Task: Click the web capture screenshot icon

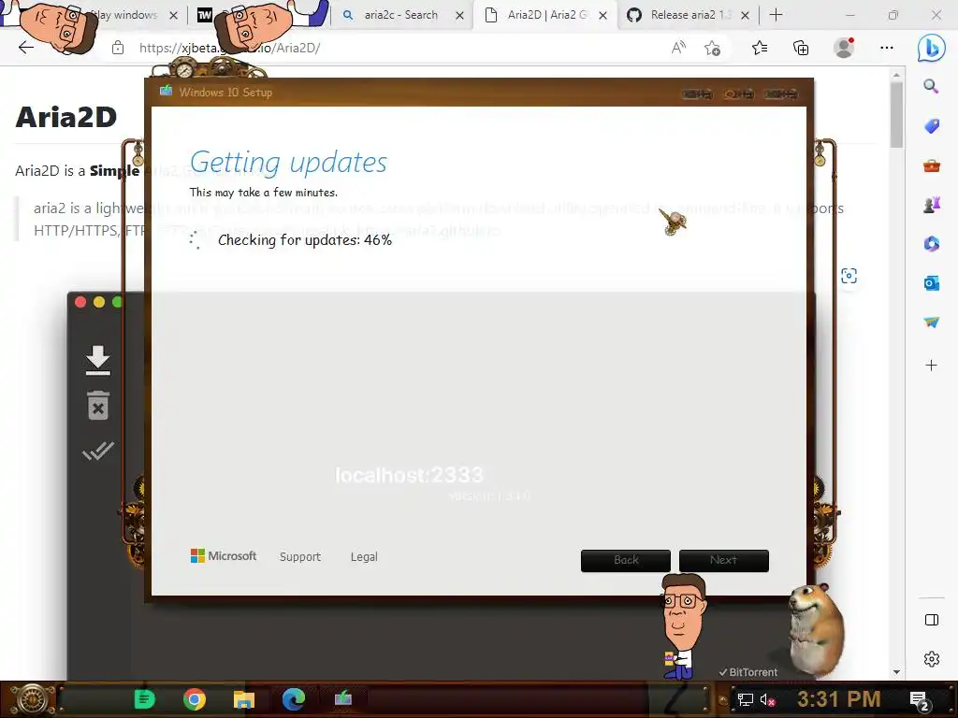Action: 849,276
